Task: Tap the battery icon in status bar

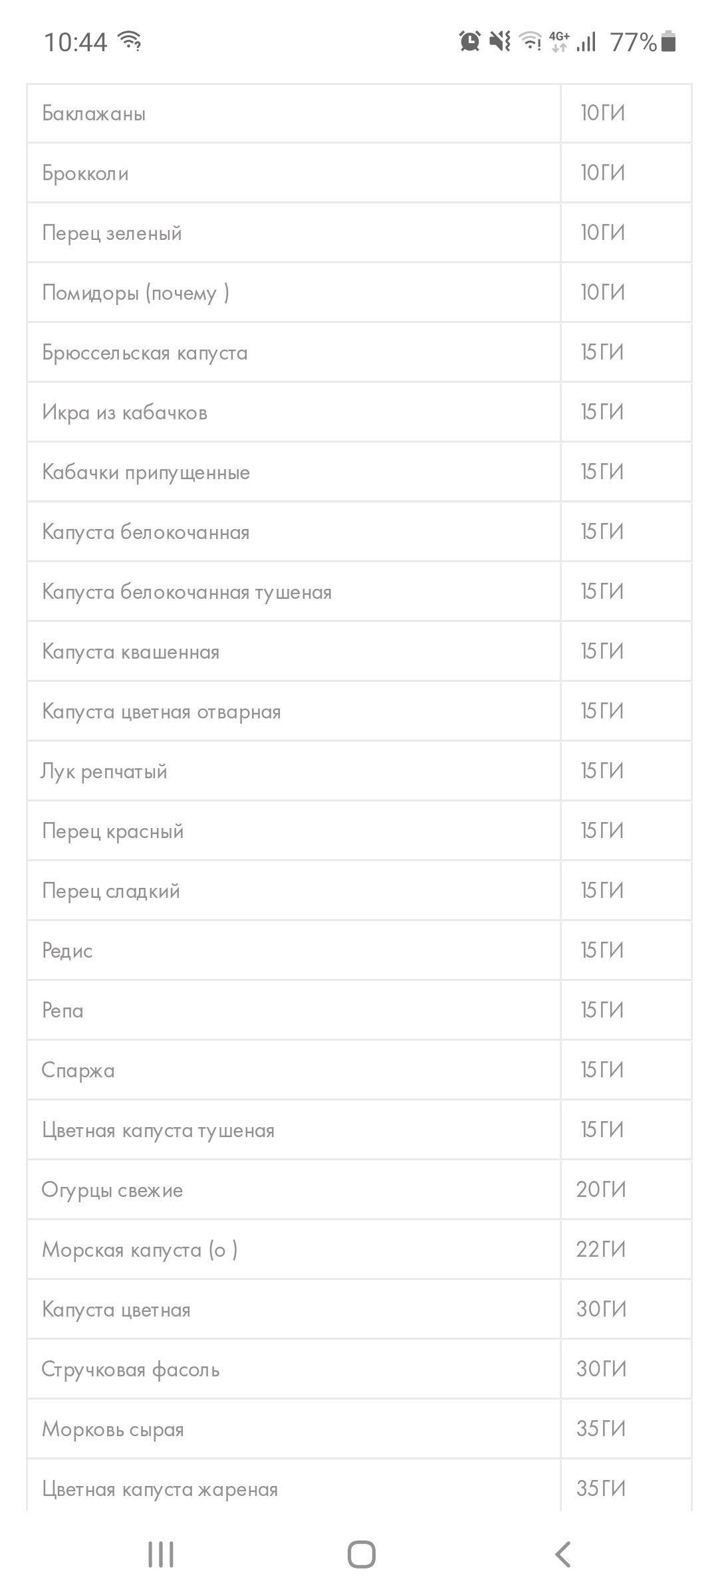Action: [669, 41]
